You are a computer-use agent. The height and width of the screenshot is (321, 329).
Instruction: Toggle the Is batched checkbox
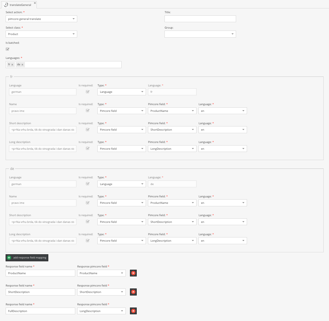coord(8,49)
